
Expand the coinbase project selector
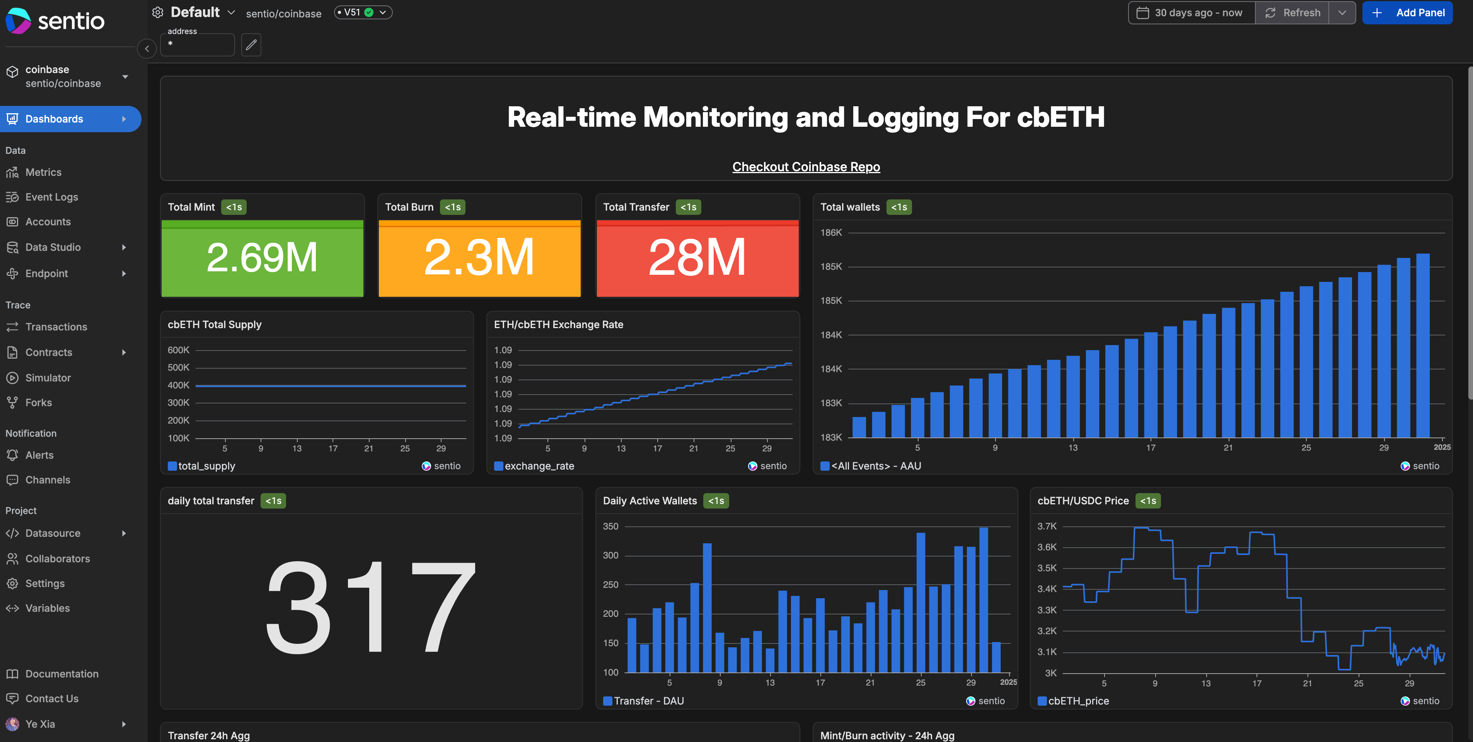click(124, 77)
